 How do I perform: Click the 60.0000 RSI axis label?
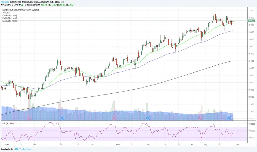click(252, 131)
